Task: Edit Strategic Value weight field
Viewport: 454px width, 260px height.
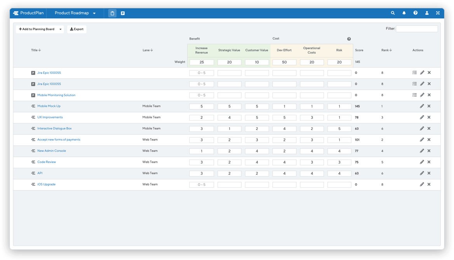Action: tap(229, 62)
